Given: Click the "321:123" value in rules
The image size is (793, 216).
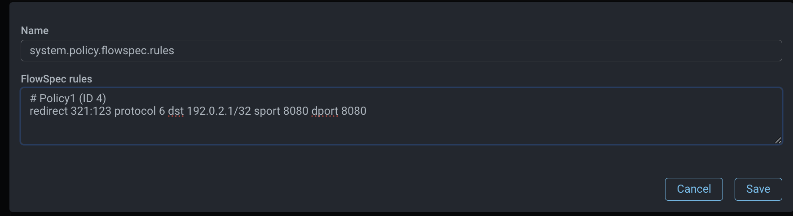Looking at the screenshot, I should pyautogui.click(x=91, y=111).
